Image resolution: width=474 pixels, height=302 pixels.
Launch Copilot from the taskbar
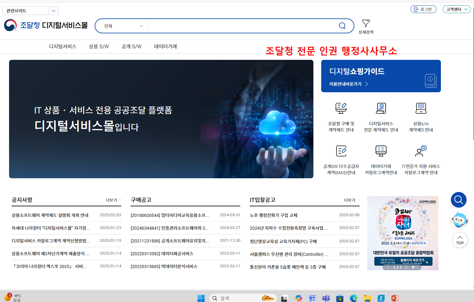click(x=298, y=298)
